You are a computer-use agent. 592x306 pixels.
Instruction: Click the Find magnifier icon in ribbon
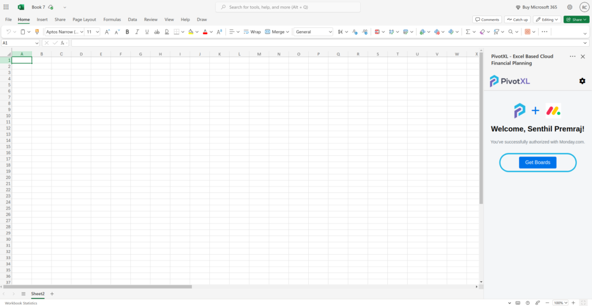pos(511,32)
